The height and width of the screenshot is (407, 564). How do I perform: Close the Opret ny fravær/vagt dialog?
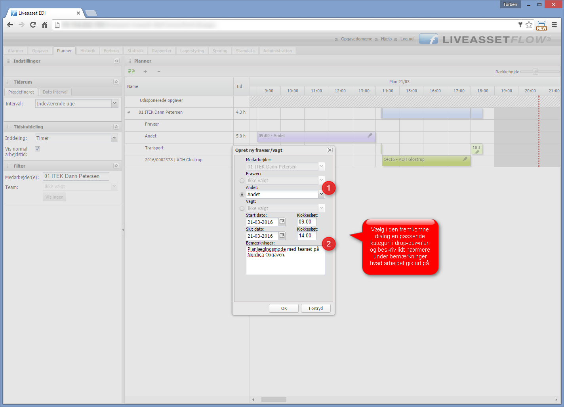click(330, 150)
